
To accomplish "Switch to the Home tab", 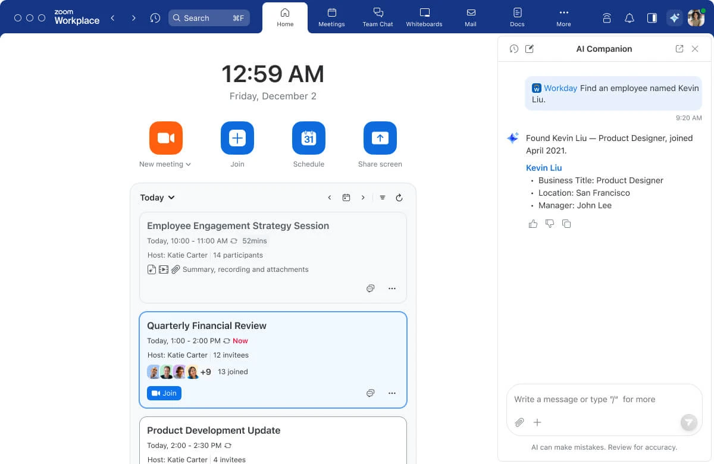I will 285,18.
